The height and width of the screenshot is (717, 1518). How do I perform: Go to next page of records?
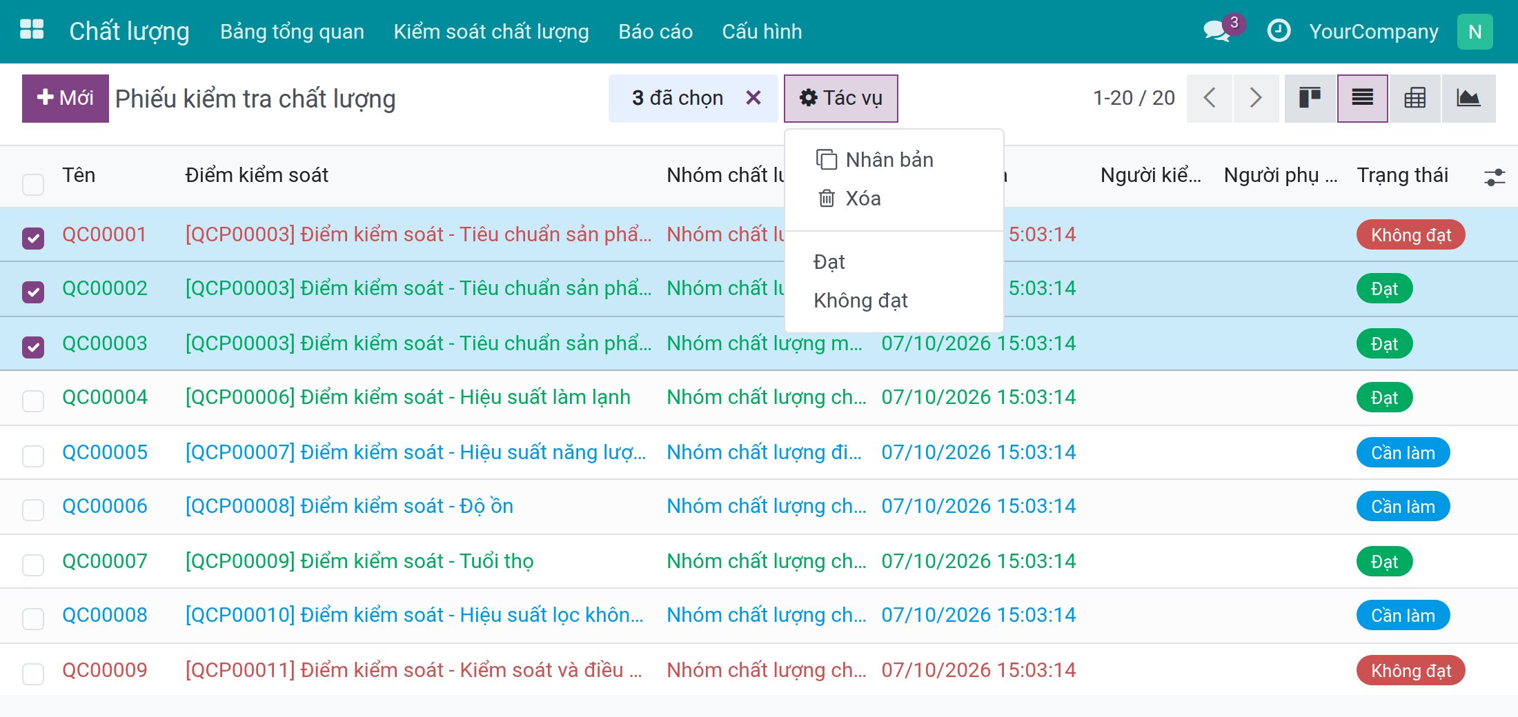pyautogui.click(x=1256, y=99)
